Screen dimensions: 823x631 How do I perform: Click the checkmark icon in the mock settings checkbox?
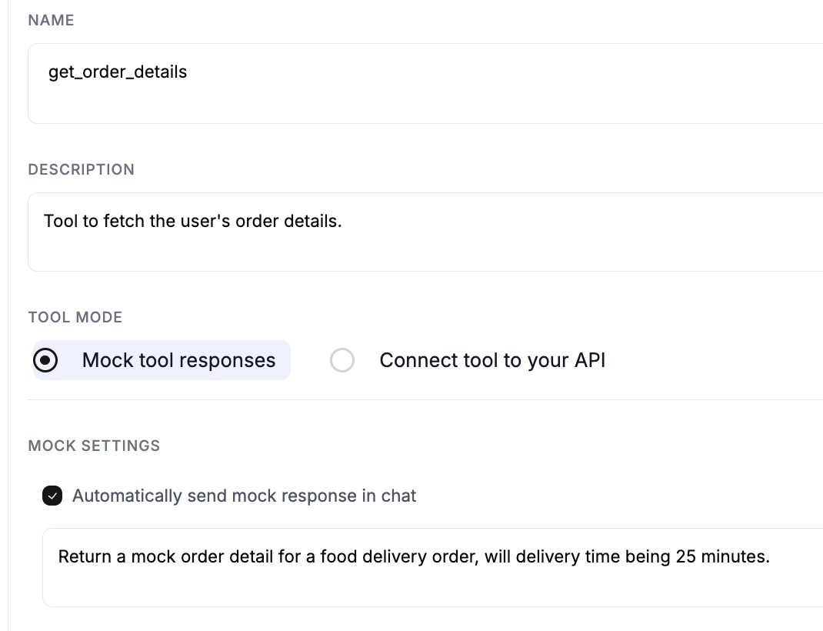click(x=52, y=496)
